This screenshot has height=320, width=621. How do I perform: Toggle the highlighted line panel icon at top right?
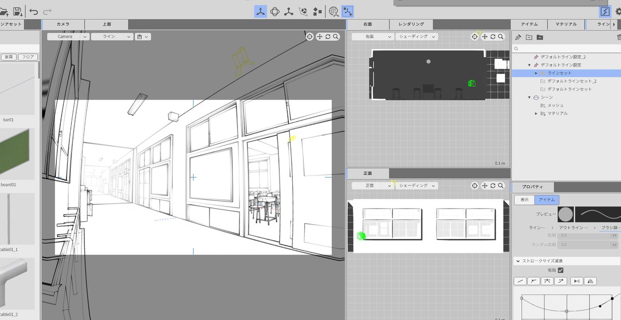click(x=604, y=11)
